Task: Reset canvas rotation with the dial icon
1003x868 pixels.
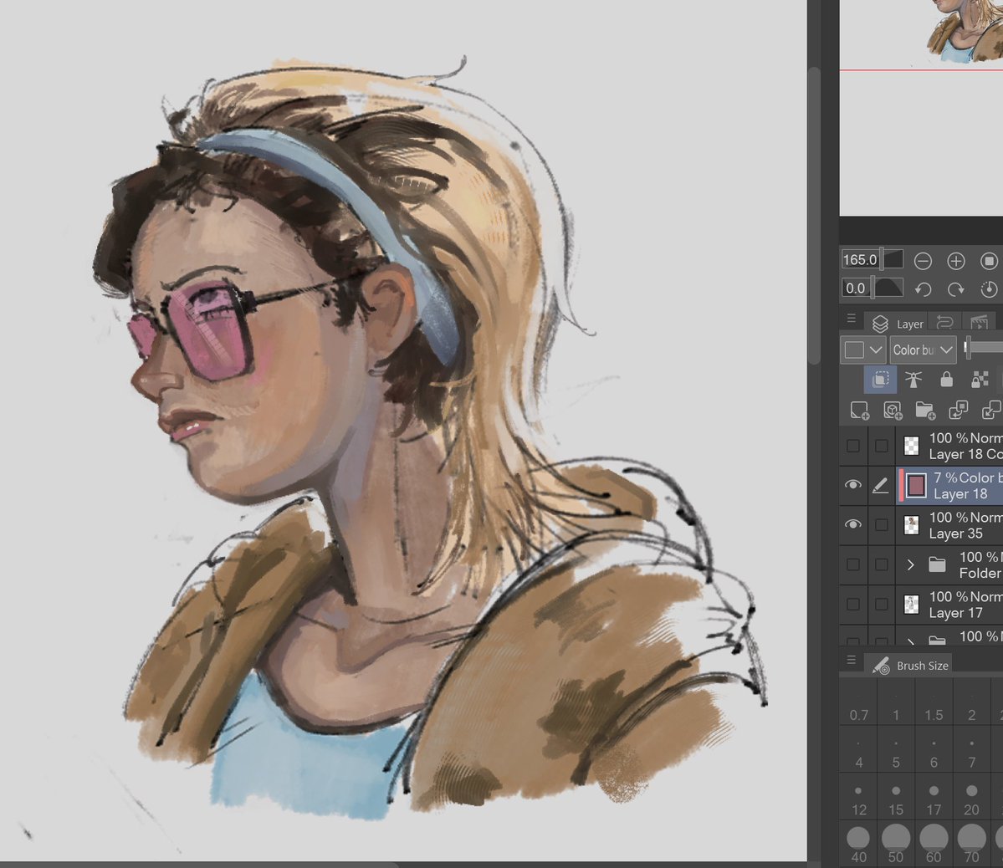Action: pyautogui.click(x=989, y=289)
